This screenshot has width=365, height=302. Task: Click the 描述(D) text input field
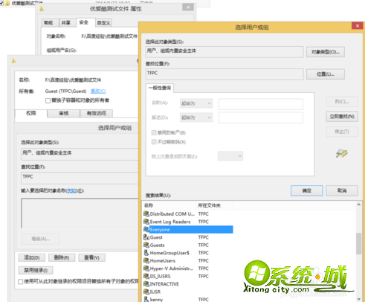[x=261, y=118]
